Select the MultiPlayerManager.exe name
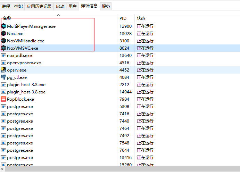 click(31, 26)
